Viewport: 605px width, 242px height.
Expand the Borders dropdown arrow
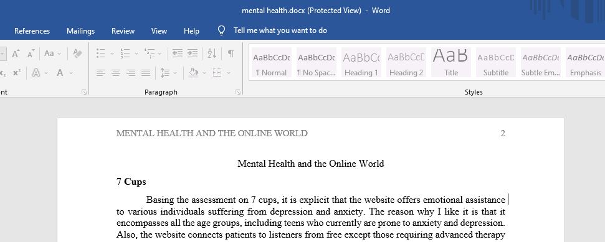[x=229, y=73]
